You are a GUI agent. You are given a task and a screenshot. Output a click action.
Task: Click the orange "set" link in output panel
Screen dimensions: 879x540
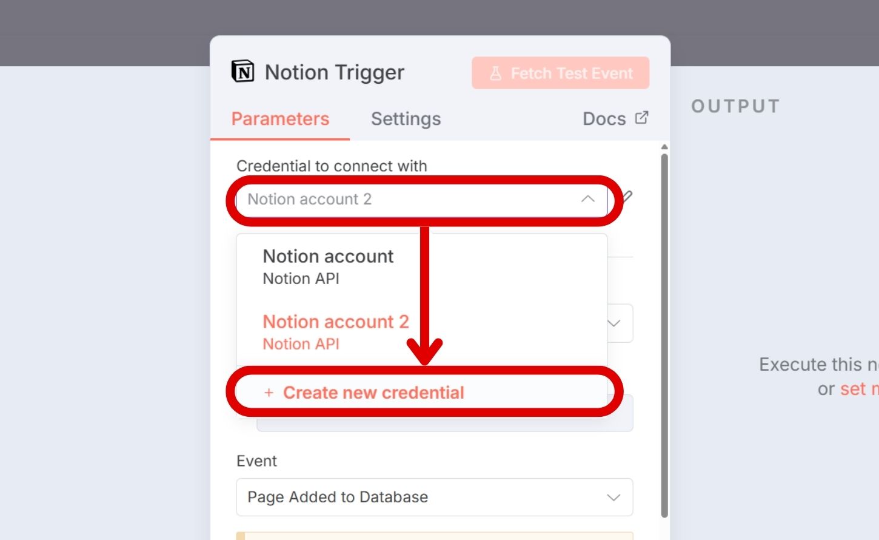pyautogui.click(x=853, y=389)
